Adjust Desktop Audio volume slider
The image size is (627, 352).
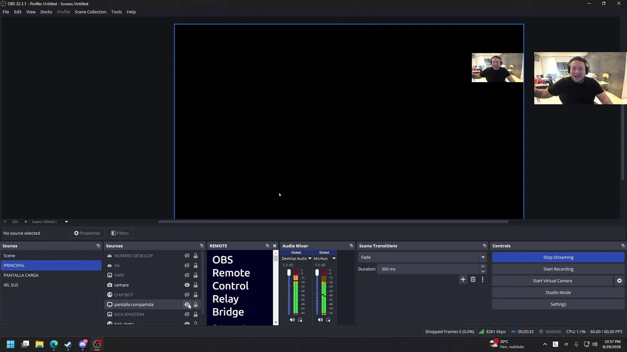pos(289,273)
